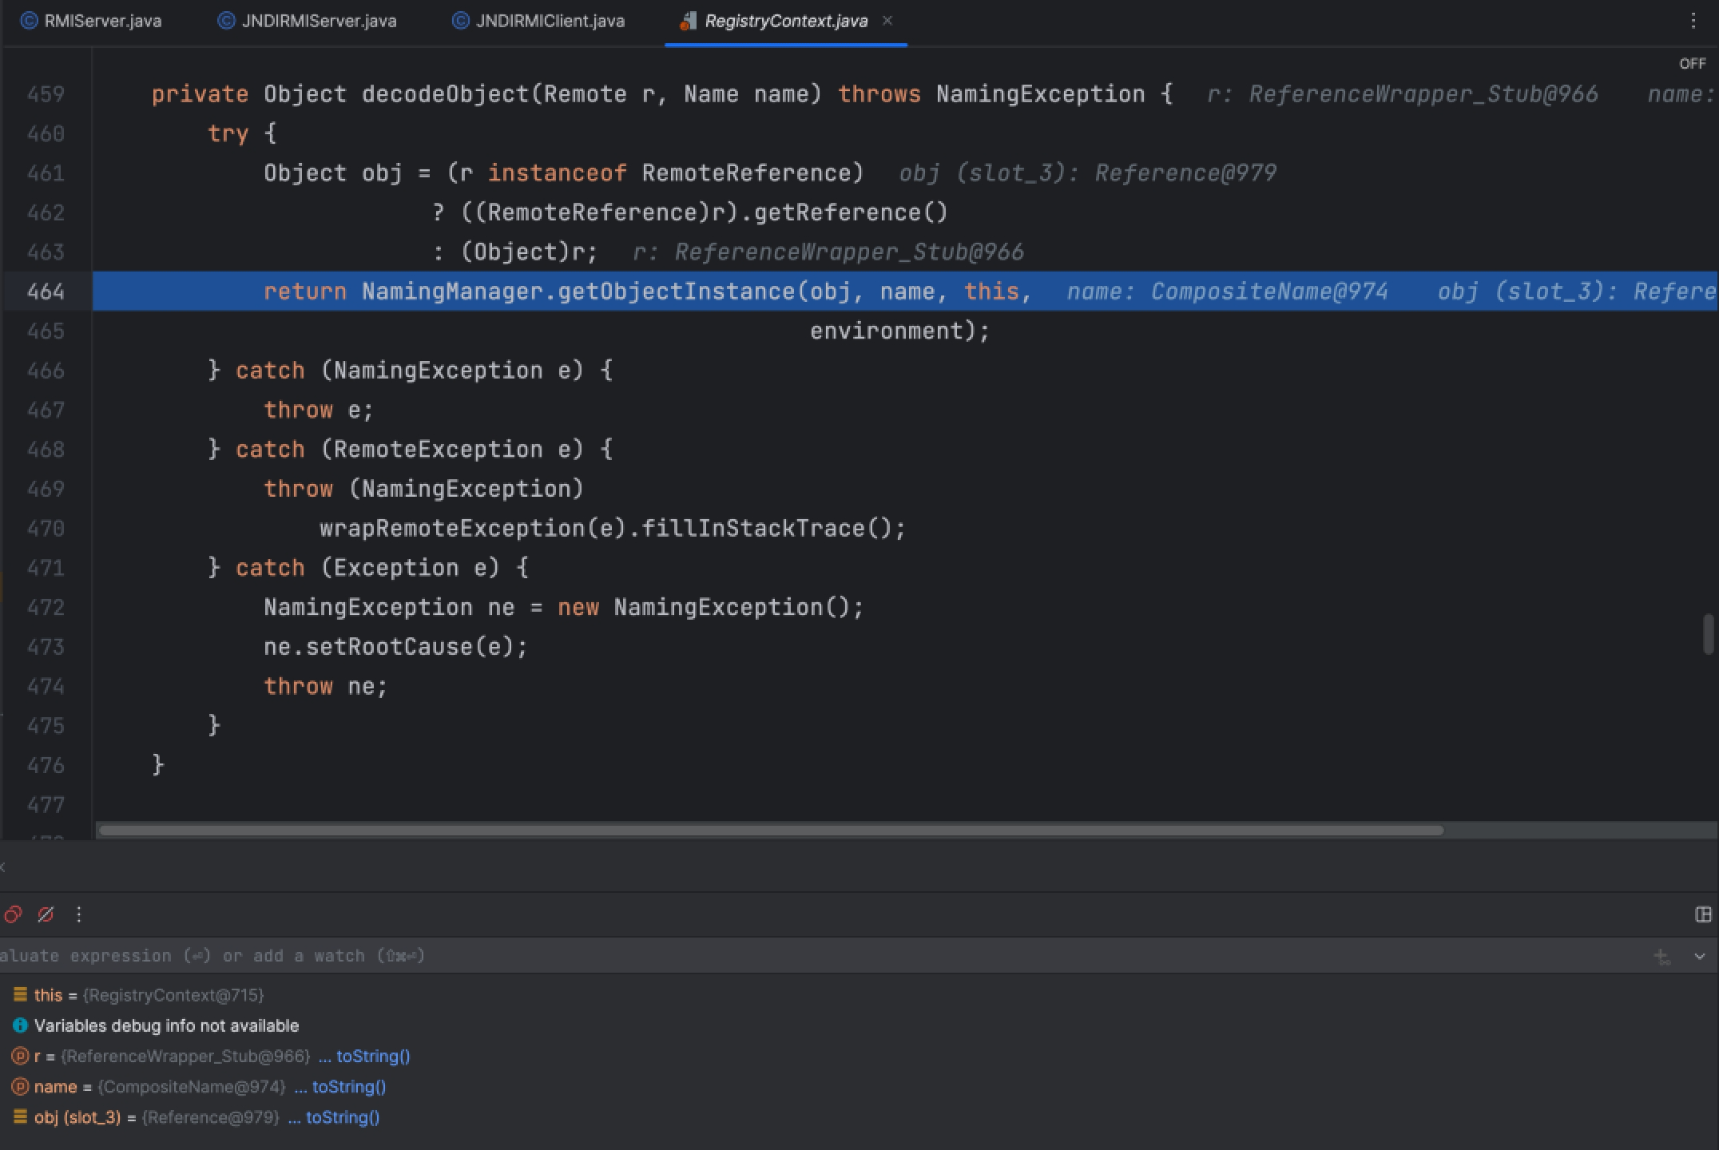Open the debugger more actions menu
Screen dimensions: 1719x1150
[78, 914]
